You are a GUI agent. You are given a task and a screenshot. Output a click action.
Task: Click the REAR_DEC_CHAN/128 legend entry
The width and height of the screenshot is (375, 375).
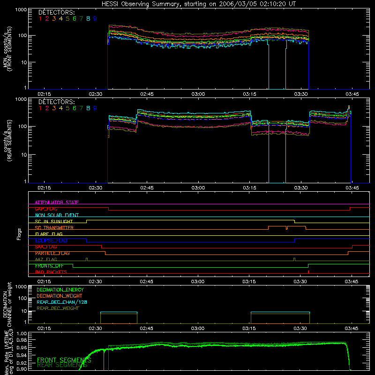(62, 302)
